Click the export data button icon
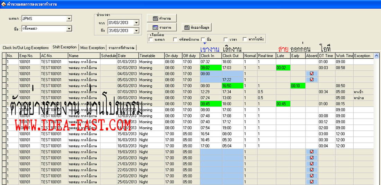 (186, 28)
